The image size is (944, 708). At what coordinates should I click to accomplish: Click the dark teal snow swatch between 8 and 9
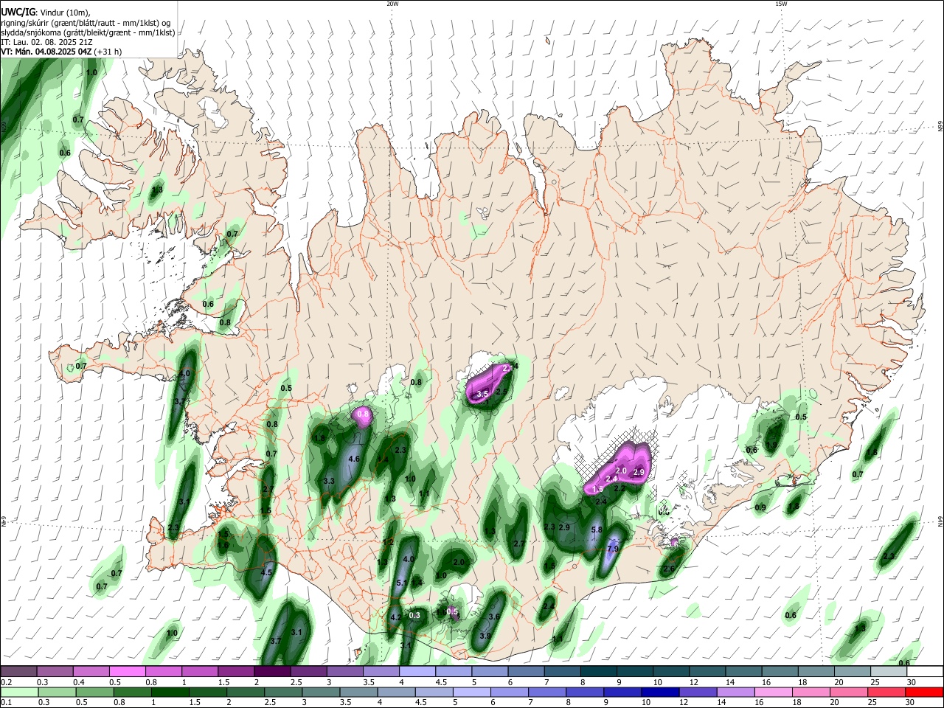point(599,672)
